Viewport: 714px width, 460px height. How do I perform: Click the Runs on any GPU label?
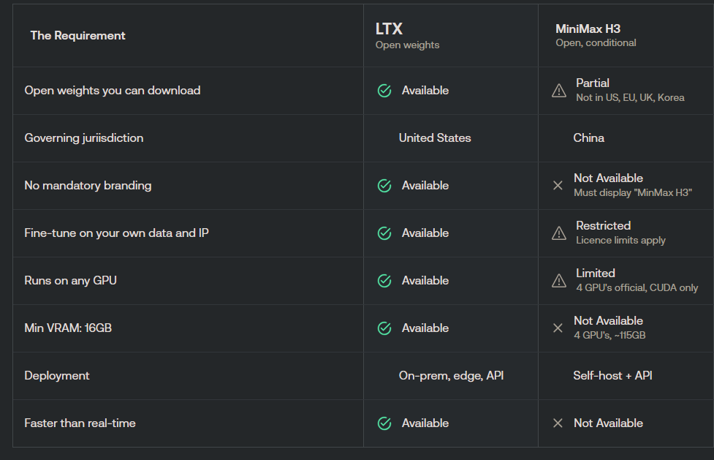click(x=71, y=280)
